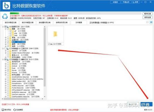Click the Pictures folder icon
The height and width of the screenshot is (112, 154).
pos(10,73)
